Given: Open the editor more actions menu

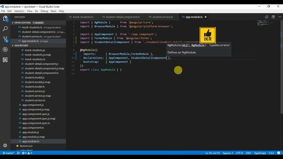Looking at the screenshot, I should tap(280, 17).
